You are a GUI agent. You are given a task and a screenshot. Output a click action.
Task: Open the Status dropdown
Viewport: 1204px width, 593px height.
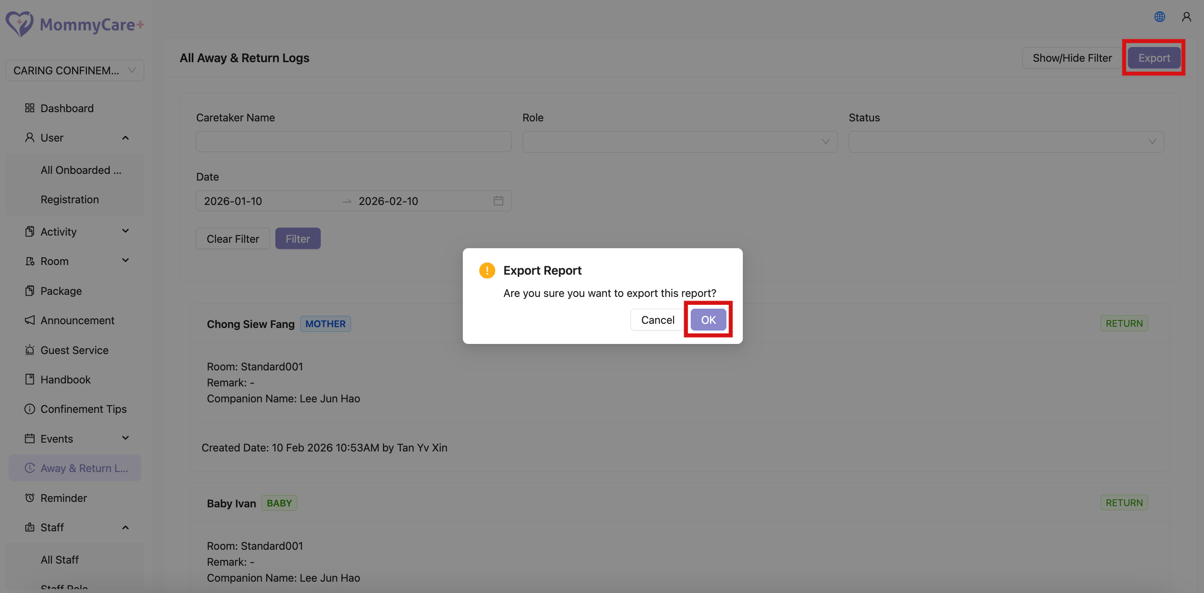pos(1005,142)
